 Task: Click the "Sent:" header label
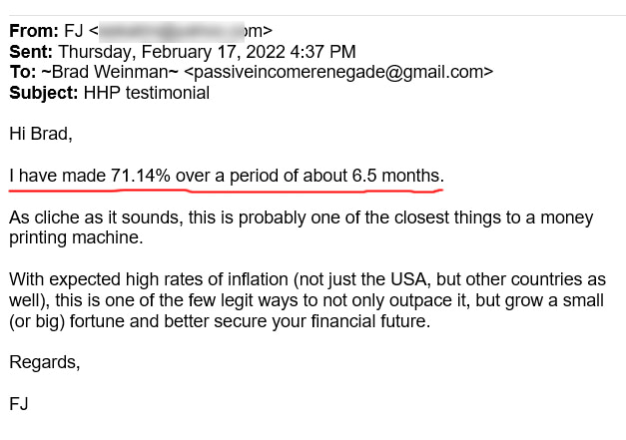pos(32,51)
